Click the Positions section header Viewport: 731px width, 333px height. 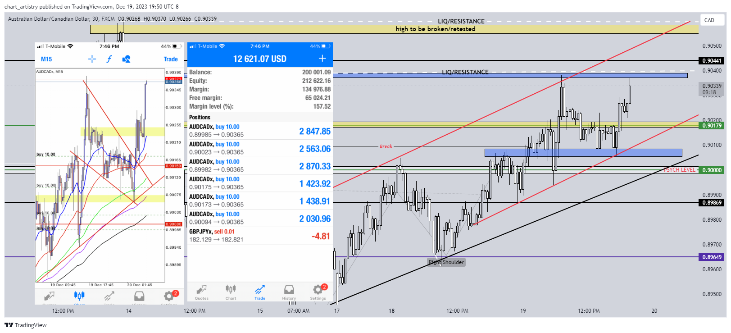(x=200, y=117)
